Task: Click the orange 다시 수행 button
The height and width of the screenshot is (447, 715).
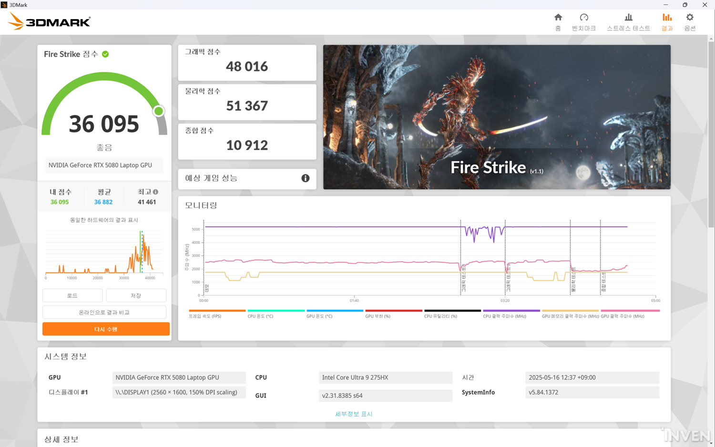Action: pyautogui.click(x=106, y=329)
